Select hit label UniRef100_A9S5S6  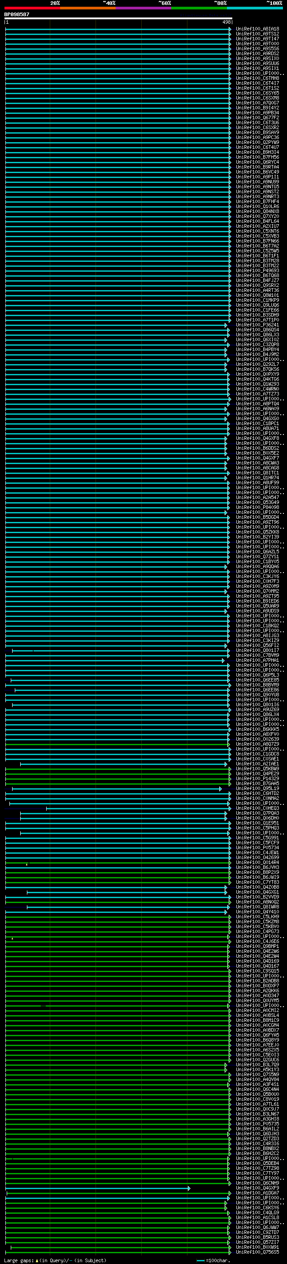click(257, 48)
